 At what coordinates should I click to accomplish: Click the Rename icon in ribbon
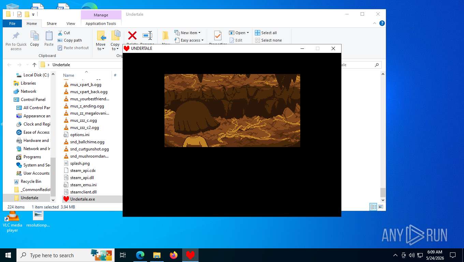pyautogui.click(x=147, y=35)
